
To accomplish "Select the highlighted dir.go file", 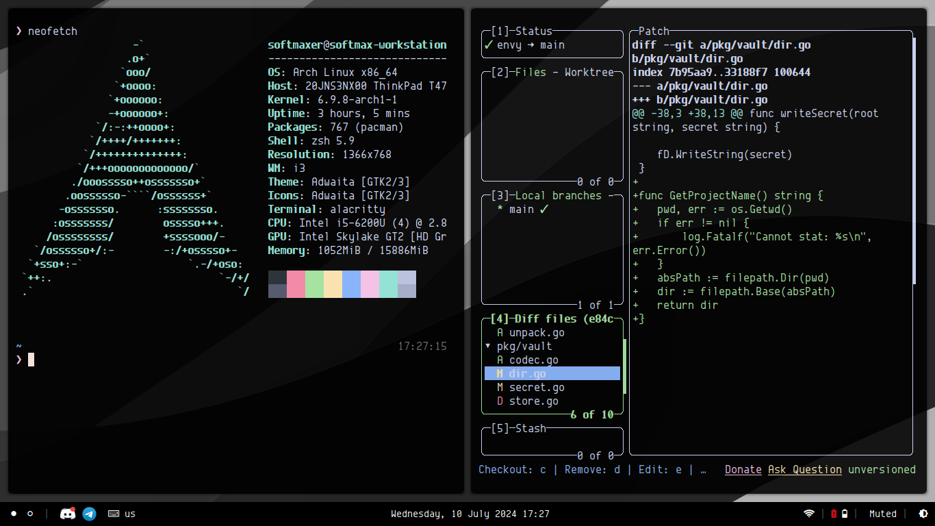I will (x=552, y=374).
